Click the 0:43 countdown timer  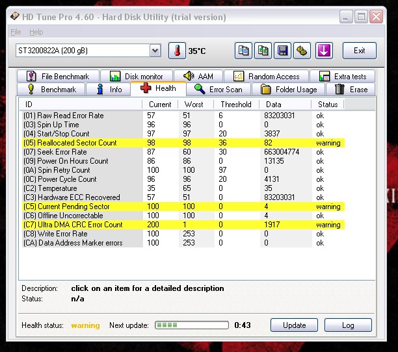(243, 325)
